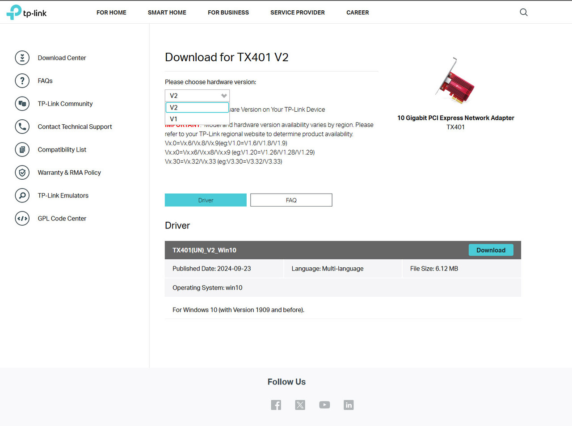Screen dimensions: 572x426
Task: Open the Warranty & RMA Policy link
Action: tap(69, 173)
